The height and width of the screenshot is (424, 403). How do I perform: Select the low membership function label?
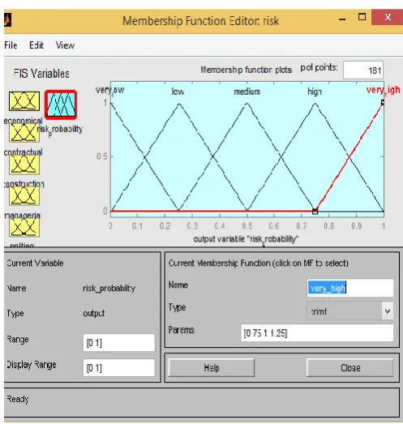[x=178, y=92]
